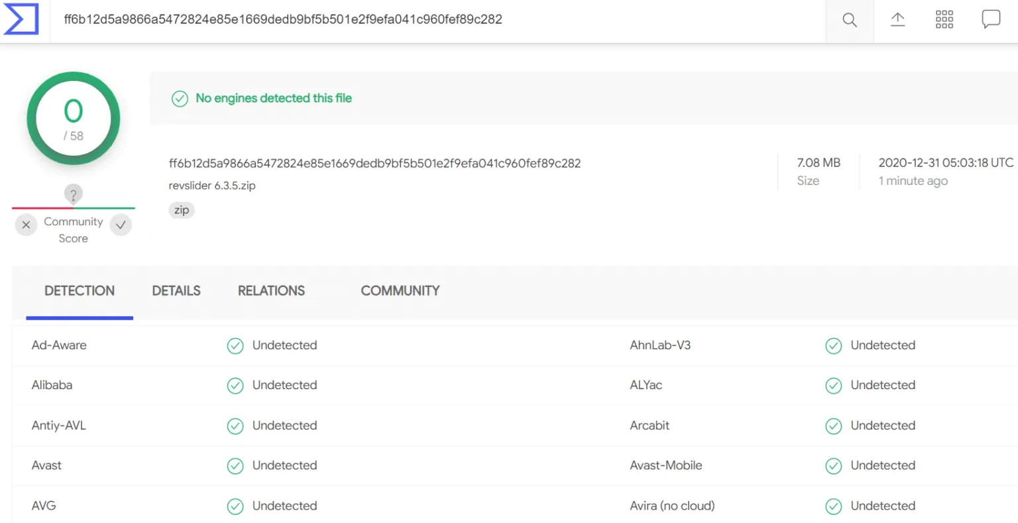1018x523 pixels.
Task: Click the Undetected check icon for Alibaba
Action: tap(235, 386)
